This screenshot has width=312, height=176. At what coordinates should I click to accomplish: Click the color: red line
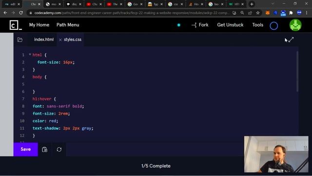coord(45,121)
